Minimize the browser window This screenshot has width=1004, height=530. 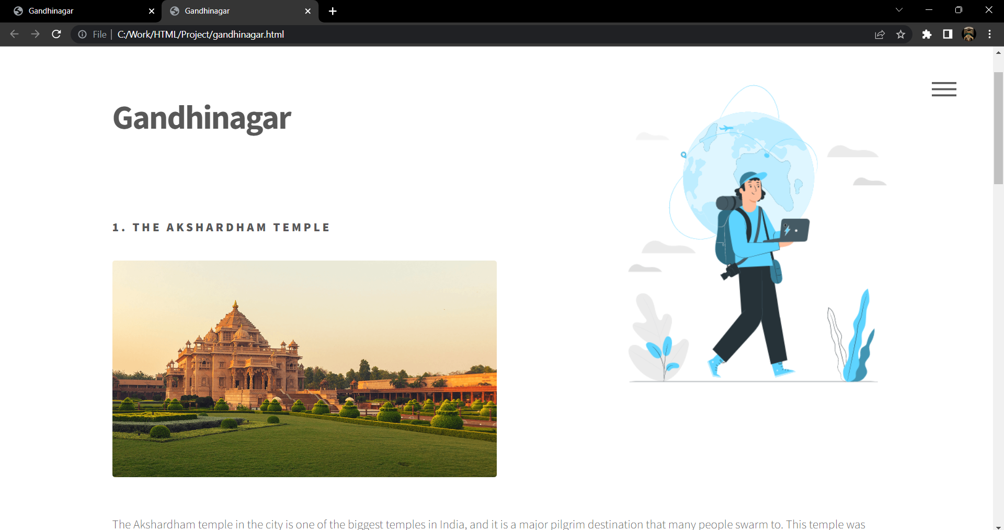click(x=929, y=10)
